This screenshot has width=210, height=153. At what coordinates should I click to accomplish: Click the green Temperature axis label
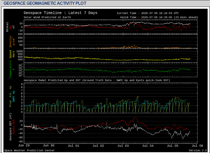11,69
